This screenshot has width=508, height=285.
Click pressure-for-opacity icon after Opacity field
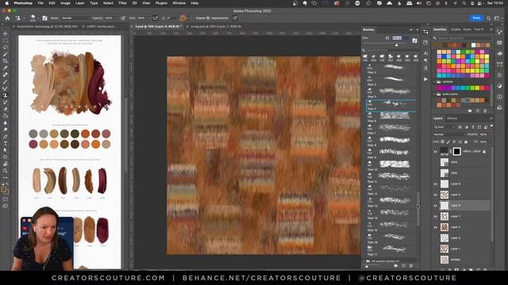[x=123, y=18]
